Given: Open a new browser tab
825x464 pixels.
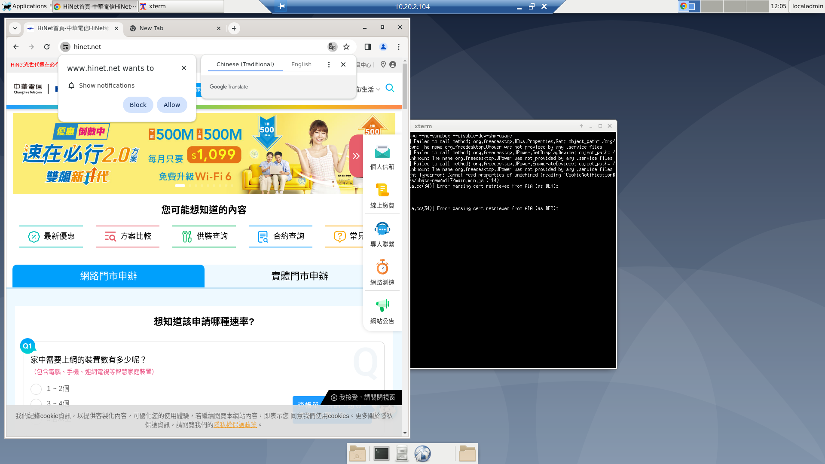Looking at the screenshot, I should click(x=234, y=28).
